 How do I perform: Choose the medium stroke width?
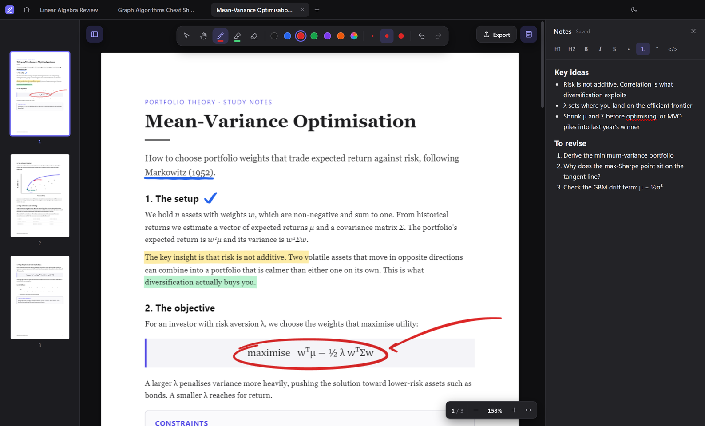[x=387, y=36]
